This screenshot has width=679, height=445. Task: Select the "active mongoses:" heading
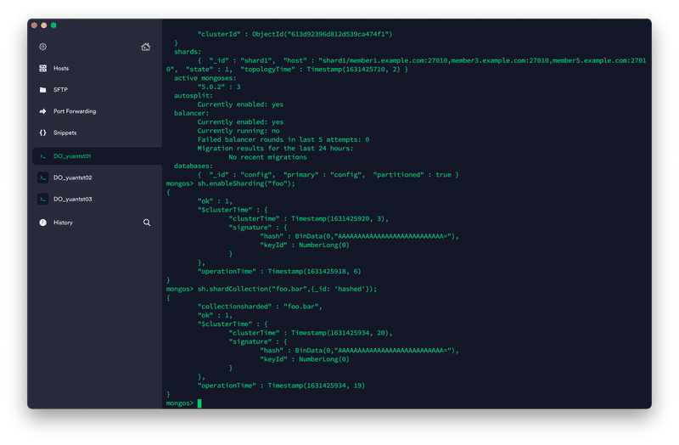click(205, 78)
